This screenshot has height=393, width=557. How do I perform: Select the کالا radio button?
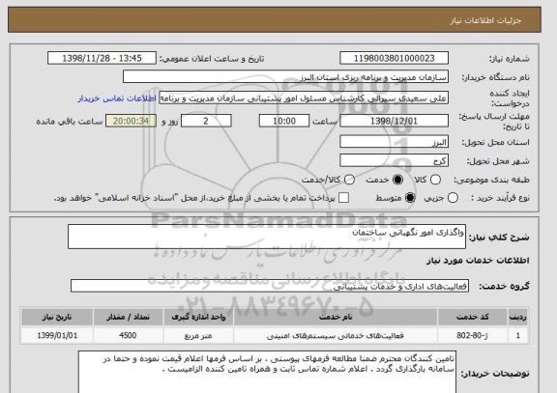(435, 180)
